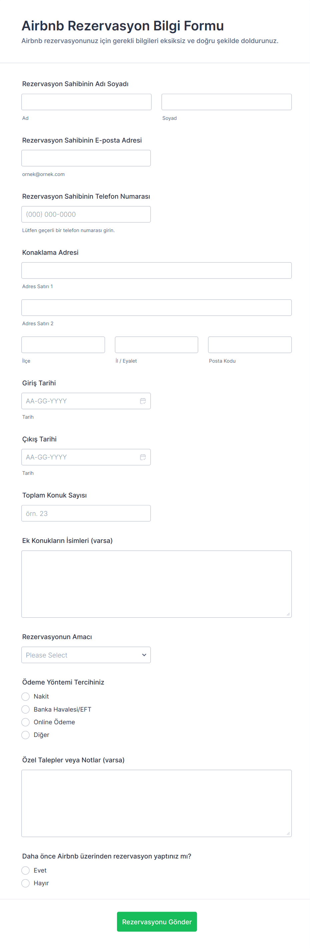
Task: Choose Online Ödeme radio button
Action: pyautogui.click(x=25, y=722)
